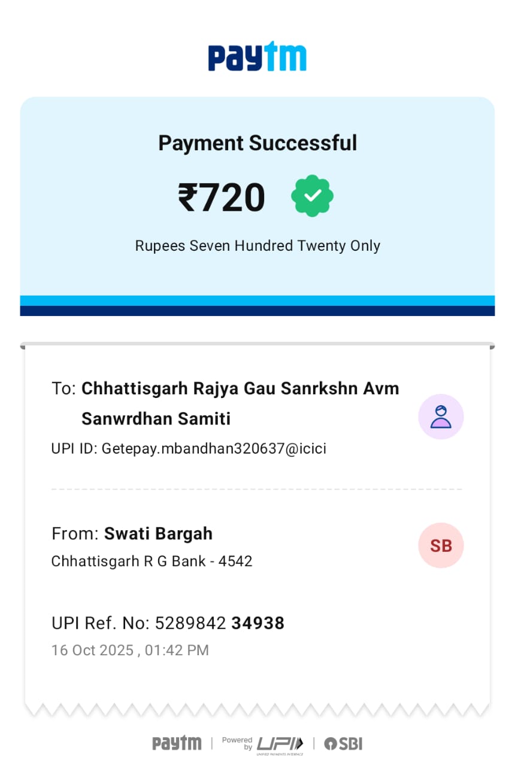Click the sender name Swati Bargah

[x=158, y=533]
